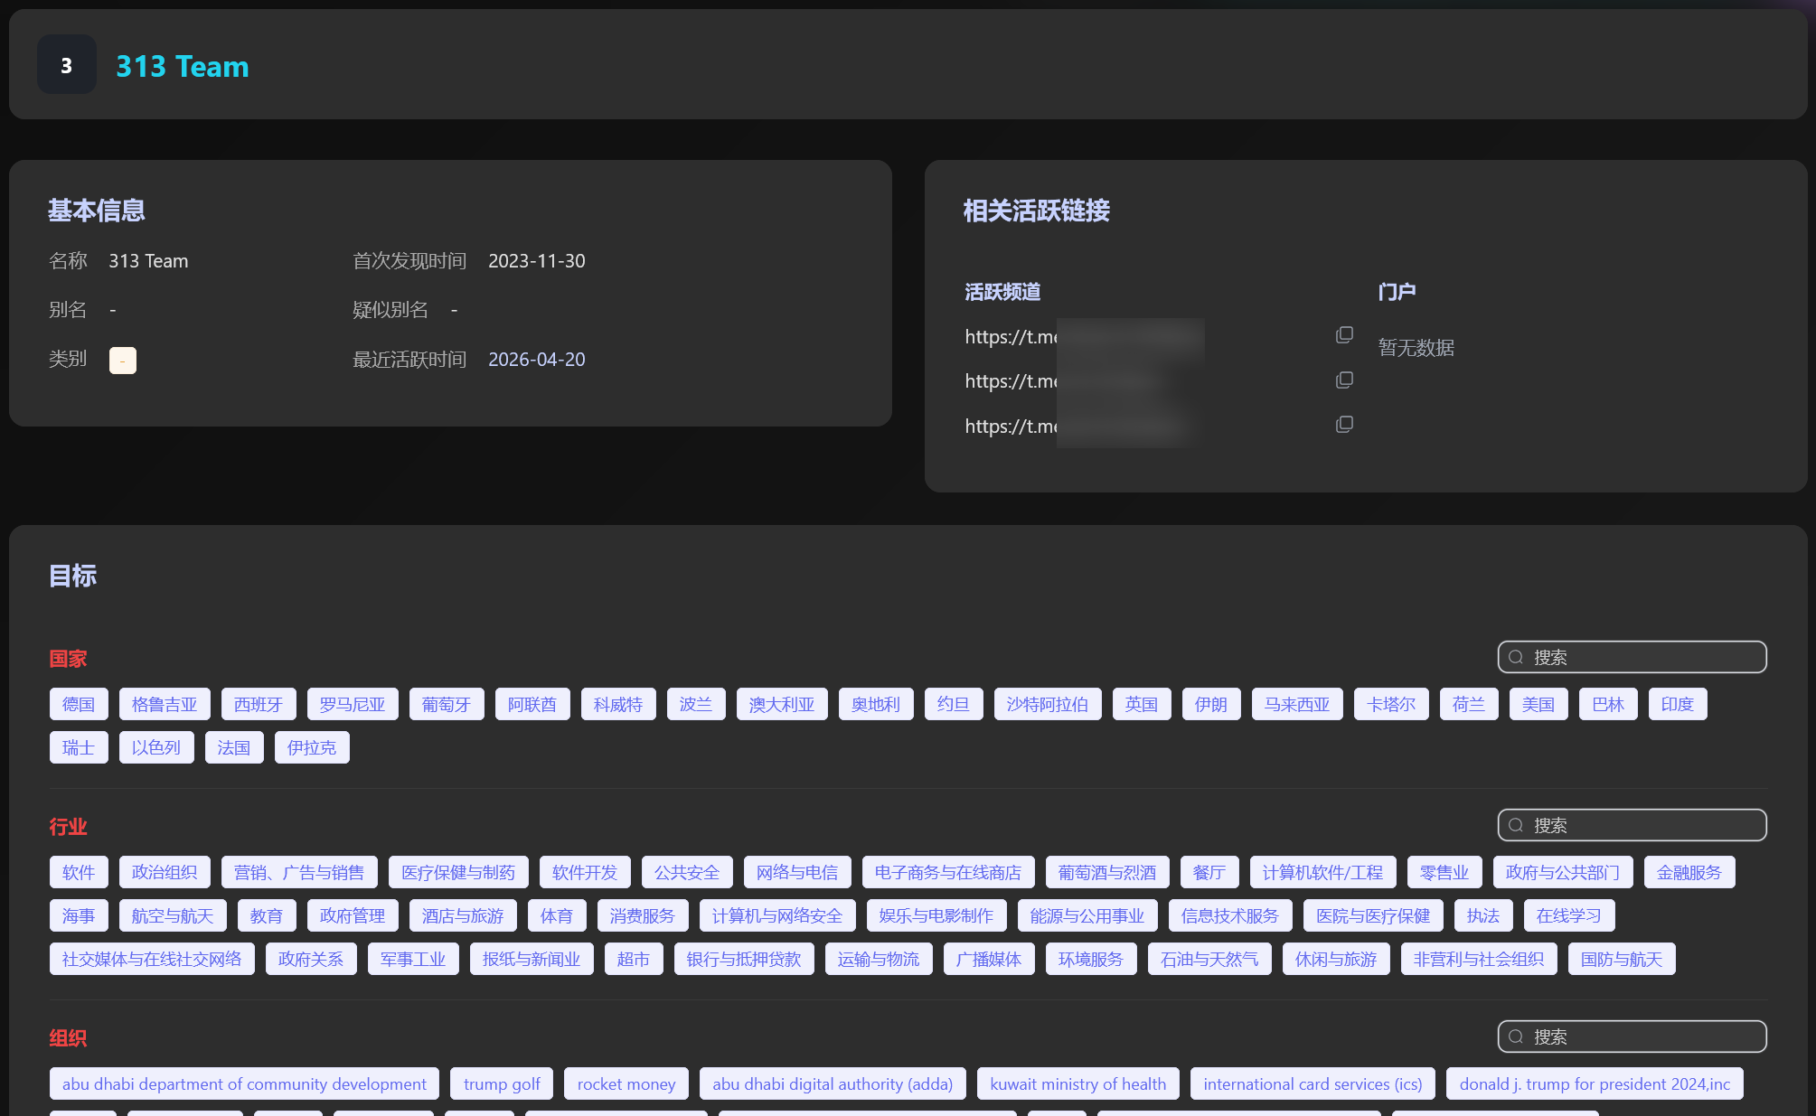Select the 金融服务 industry tag

[1688, 872]
